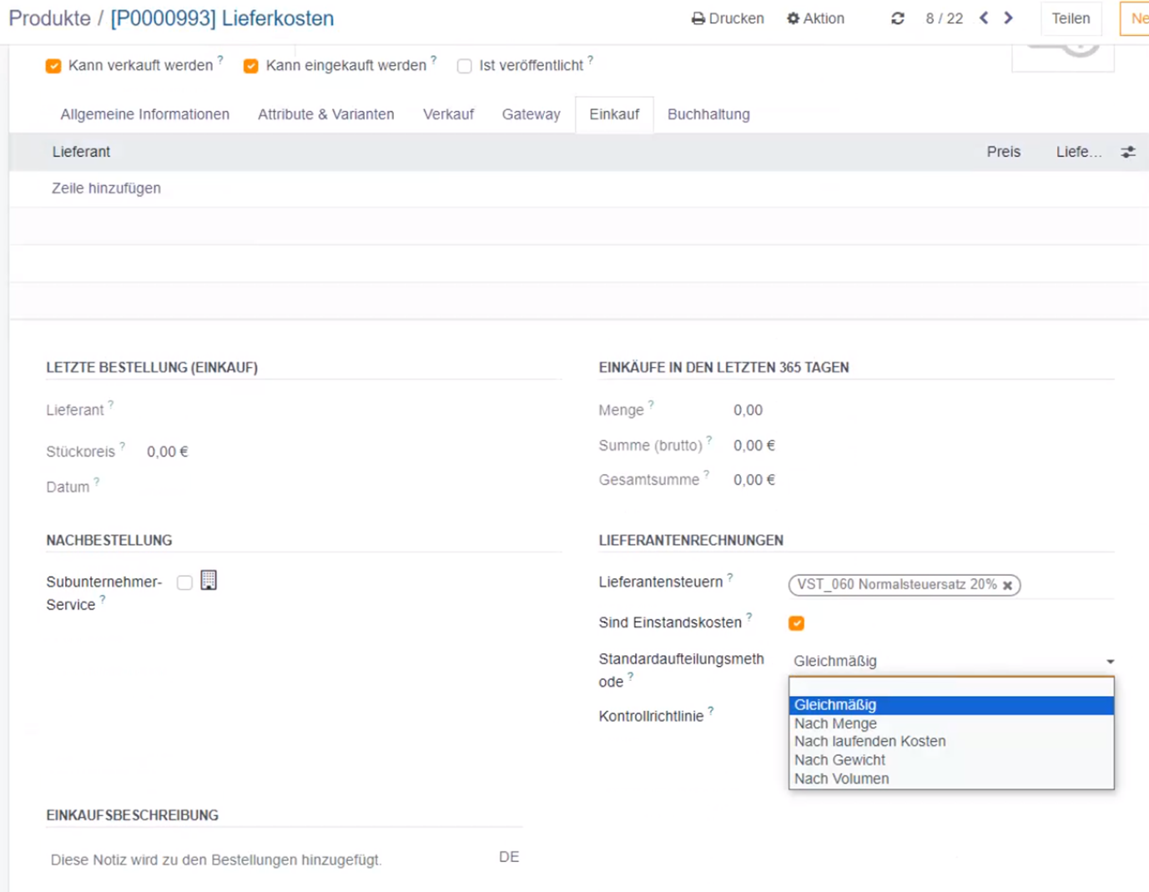Click the refresh record icon
Viewport: 1149px width, 892px height.
pyautogui.click(x=898, y=18)
